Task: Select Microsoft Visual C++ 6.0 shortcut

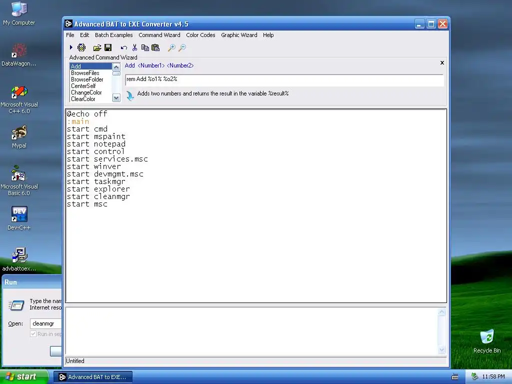Action: 19,99
